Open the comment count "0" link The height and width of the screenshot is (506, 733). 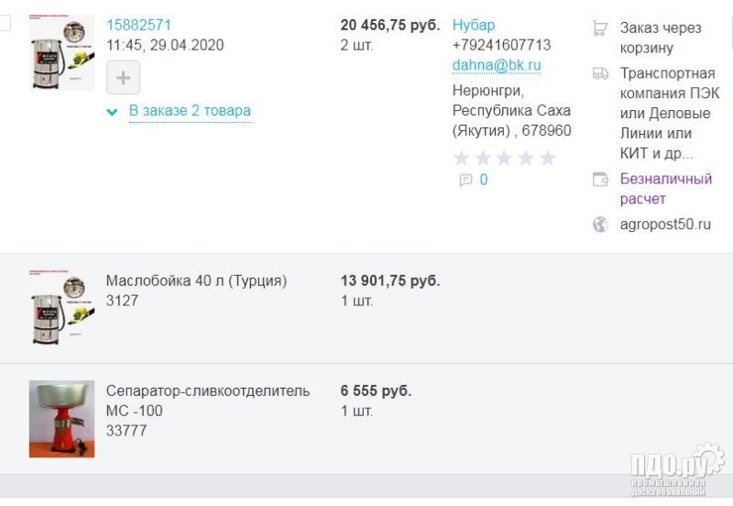484,181
